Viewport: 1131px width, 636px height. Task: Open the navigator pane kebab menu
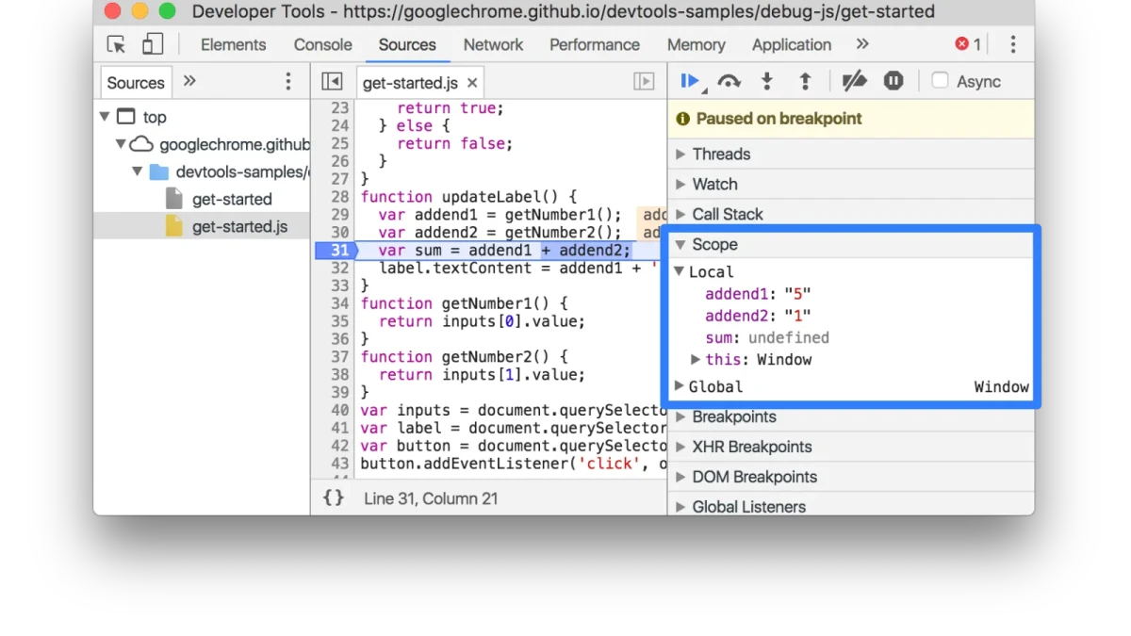coord(288,82)
